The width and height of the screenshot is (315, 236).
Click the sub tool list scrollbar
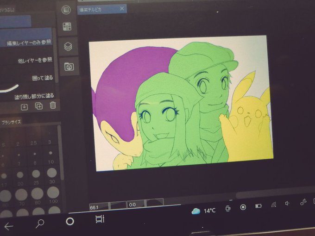click(x=56, y=55)
